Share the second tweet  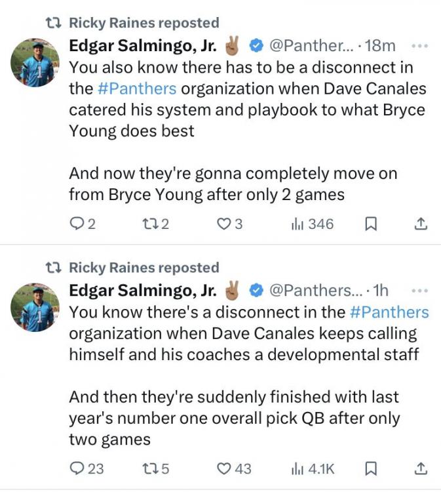[421, 469]
